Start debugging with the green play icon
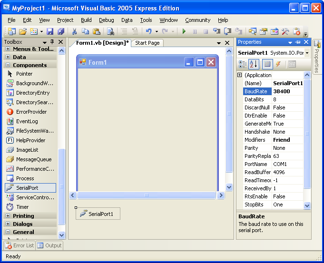 tap(184, 31)
